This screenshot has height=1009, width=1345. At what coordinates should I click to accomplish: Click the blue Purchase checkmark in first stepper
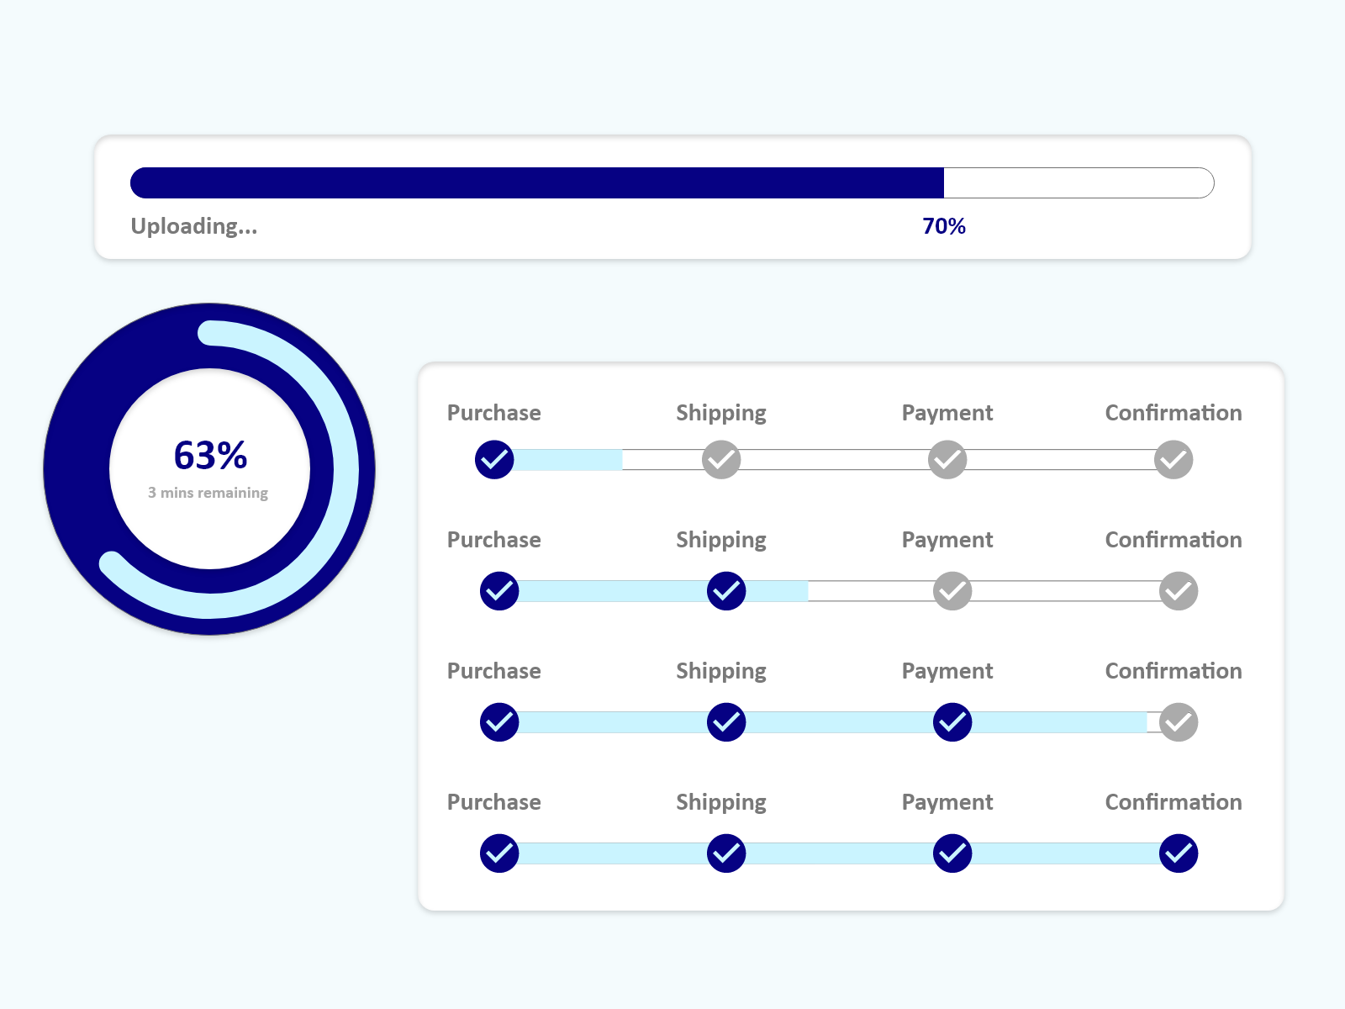494,460
